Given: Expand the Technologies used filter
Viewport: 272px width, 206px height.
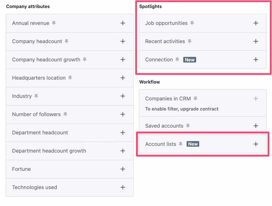Looking at the screenshot, I should tap(123, 187).
